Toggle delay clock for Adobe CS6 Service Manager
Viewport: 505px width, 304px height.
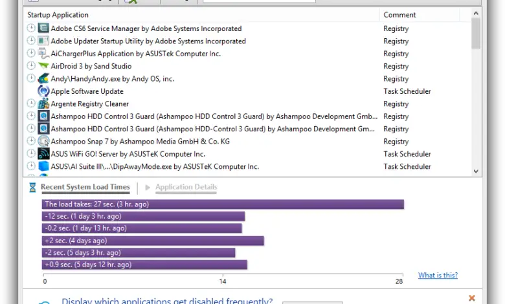(31, 28)
